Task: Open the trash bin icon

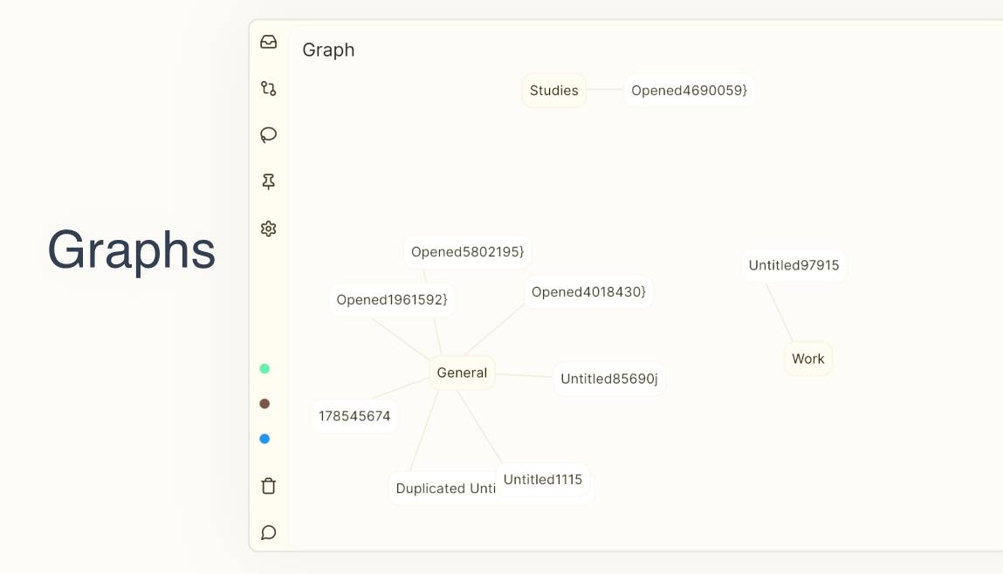Action: tap(269, 486)
